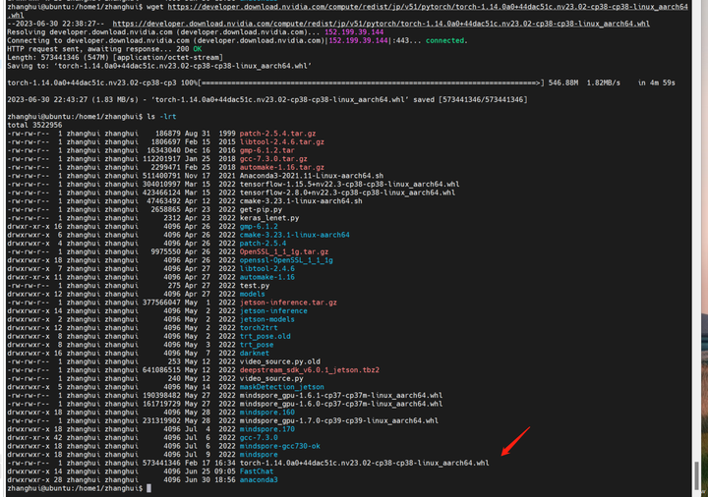Select the 546.88M downloaded size
708x497 pixels.
coord(563,83)
